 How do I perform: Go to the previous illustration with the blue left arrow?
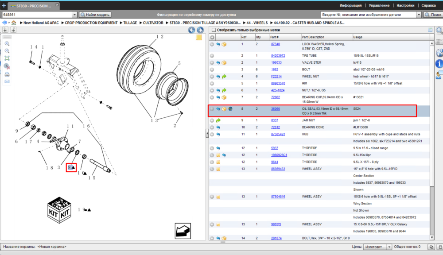(x=191, y=30)
